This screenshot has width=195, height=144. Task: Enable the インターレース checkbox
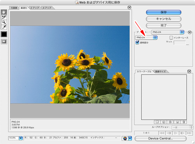(171, 38)
